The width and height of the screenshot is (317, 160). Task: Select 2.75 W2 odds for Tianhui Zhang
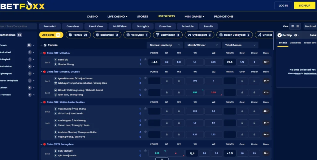[213, 62]
